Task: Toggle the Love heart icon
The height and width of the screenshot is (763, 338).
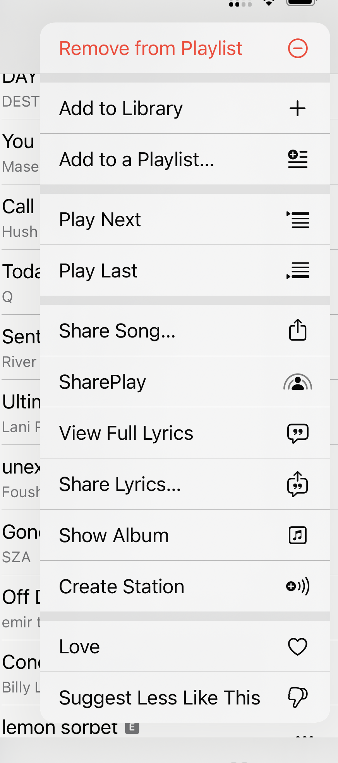Action: (x=298, y=646)
